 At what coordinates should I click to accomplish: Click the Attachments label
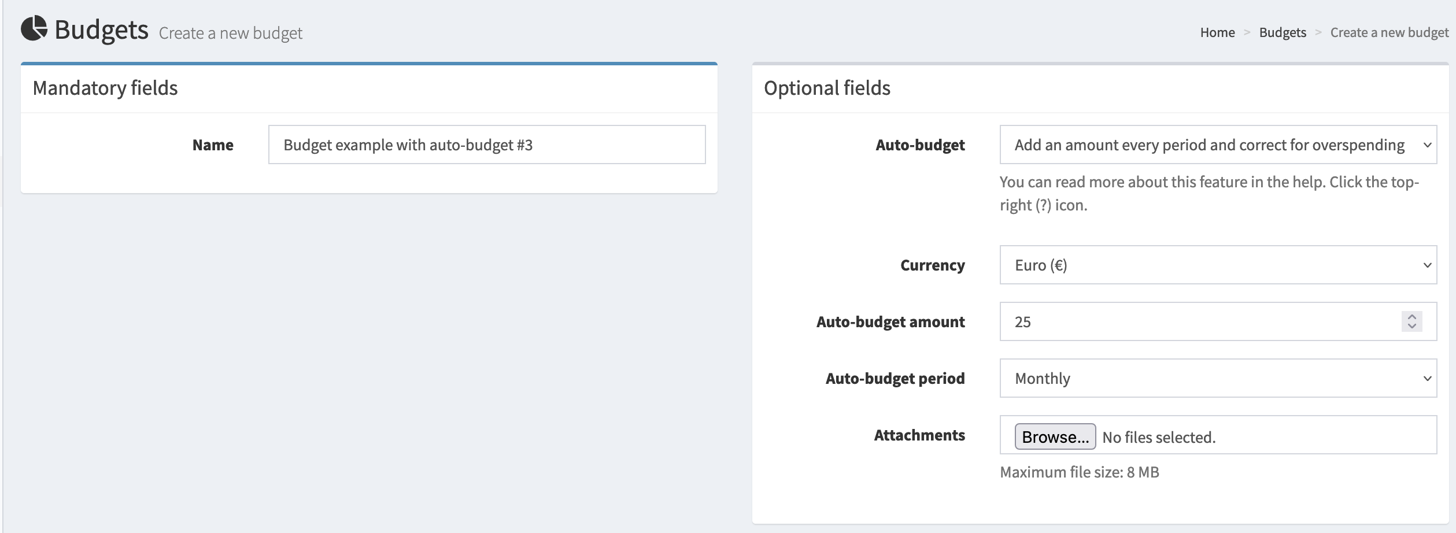click(x=919, y=435)
